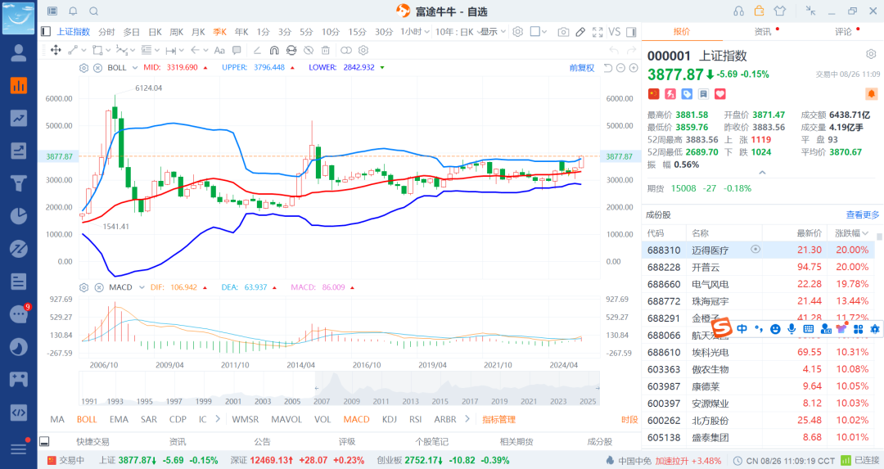Switch to the 资讯 tab in right panel
The width and height of the screenshot is (884, 469).
coord(762,32)
